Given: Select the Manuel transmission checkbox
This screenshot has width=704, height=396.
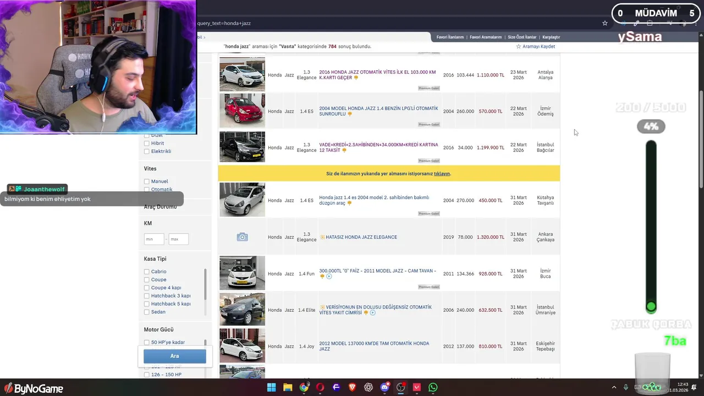Looking at the screenshot, I should (147, 182).
